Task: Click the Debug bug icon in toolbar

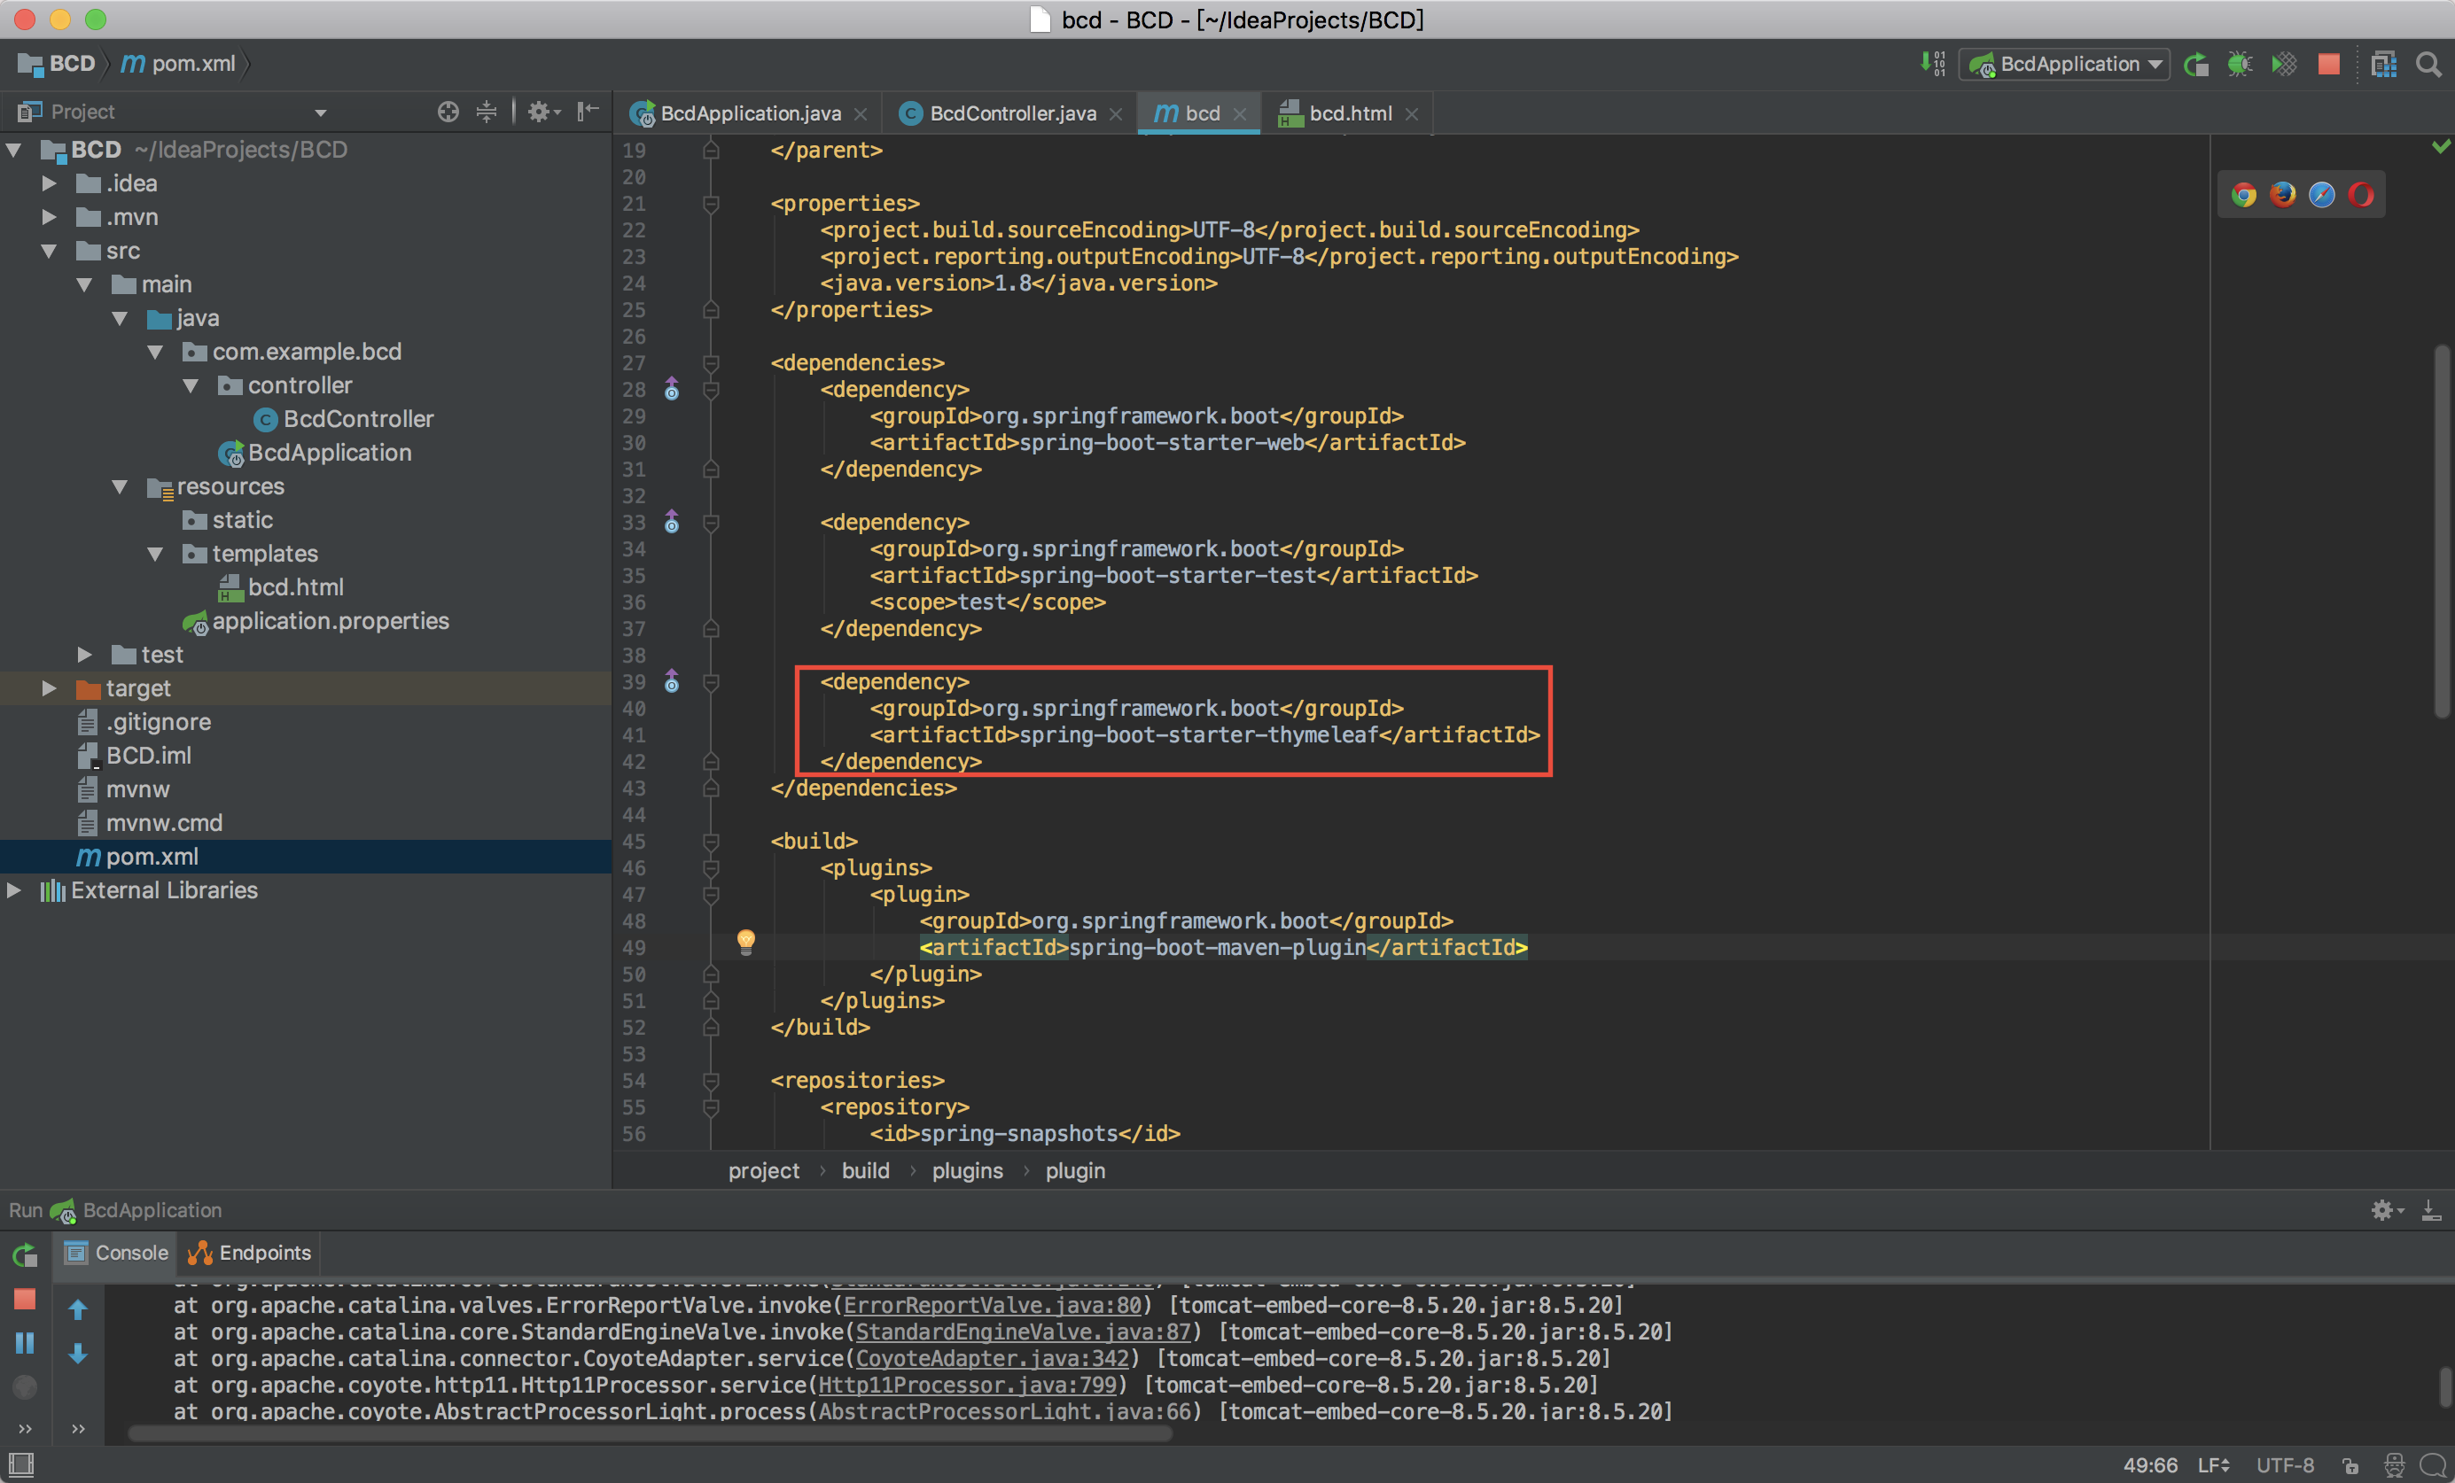Action: click(x=2239, y=65)
